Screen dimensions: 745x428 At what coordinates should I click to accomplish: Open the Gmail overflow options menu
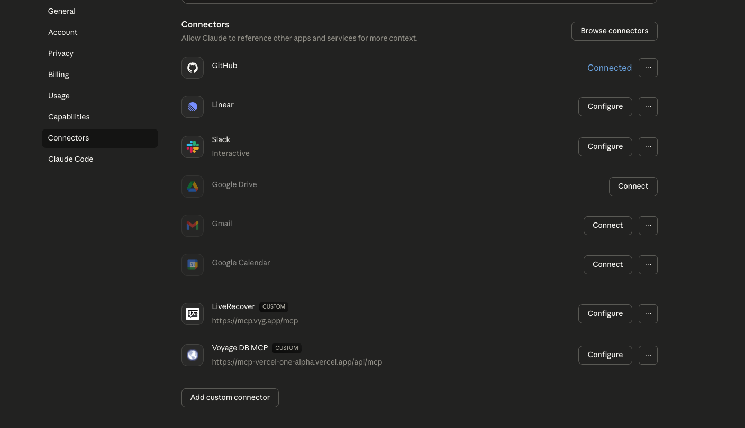(648, 226)
